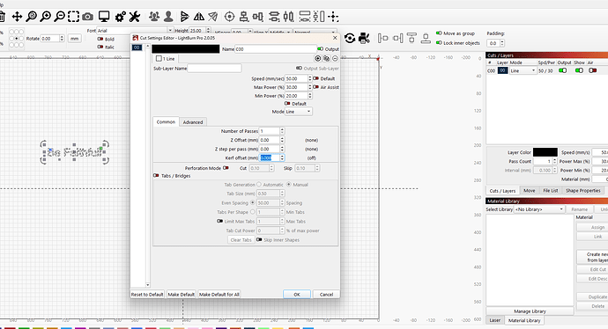Open the Move tab
The width and height of the screenshot is (608, 329).
(530, 190)
